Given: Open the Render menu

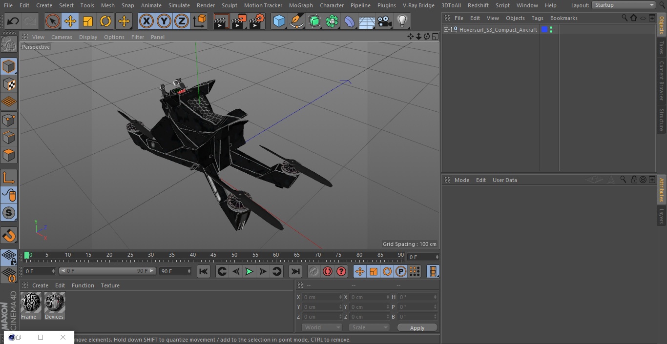Looking at the screenshot, I should pyautogui.click(x=206, y=5).
